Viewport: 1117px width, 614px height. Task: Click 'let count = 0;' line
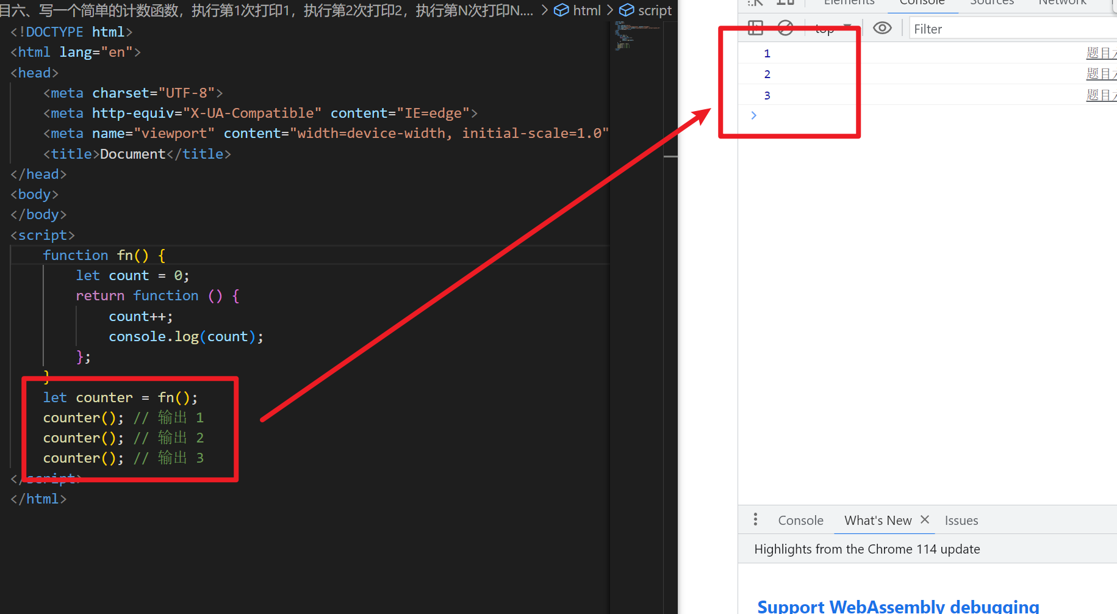132,275
